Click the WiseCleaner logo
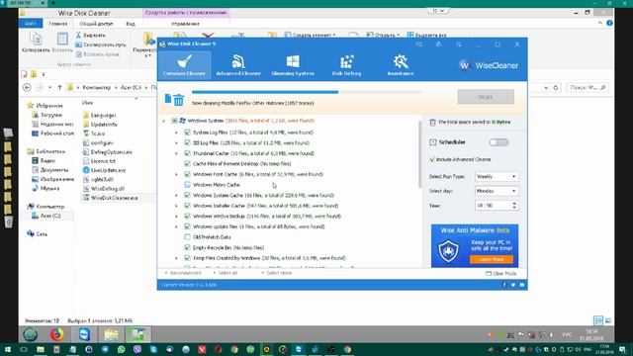This screenshot has height=356, width=633. pyautogui.click(x=489, y=65)
